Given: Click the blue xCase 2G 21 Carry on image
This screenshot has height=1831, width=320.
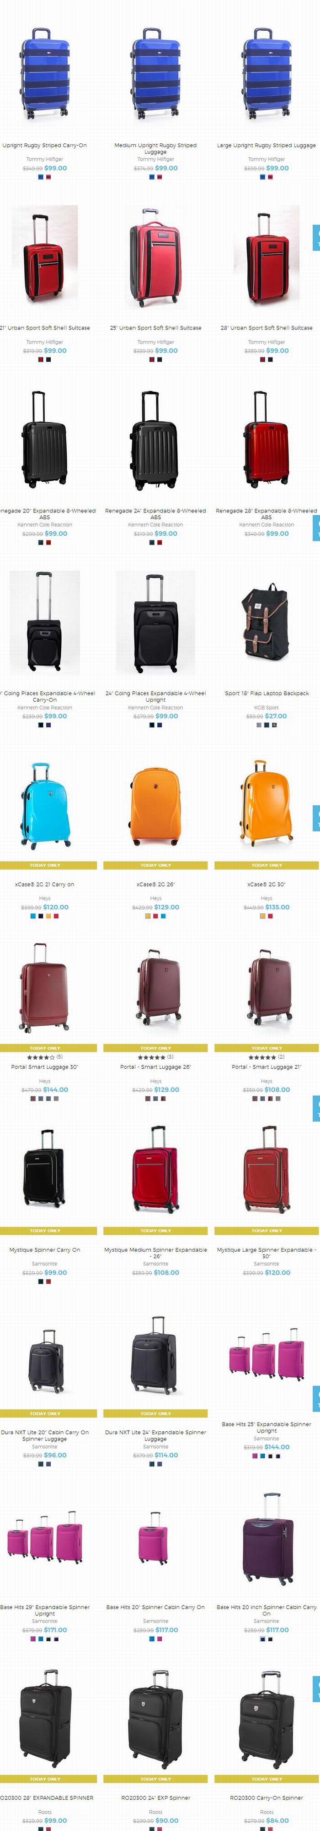Looking at the screenshot, I should click(x=45, y=806).
